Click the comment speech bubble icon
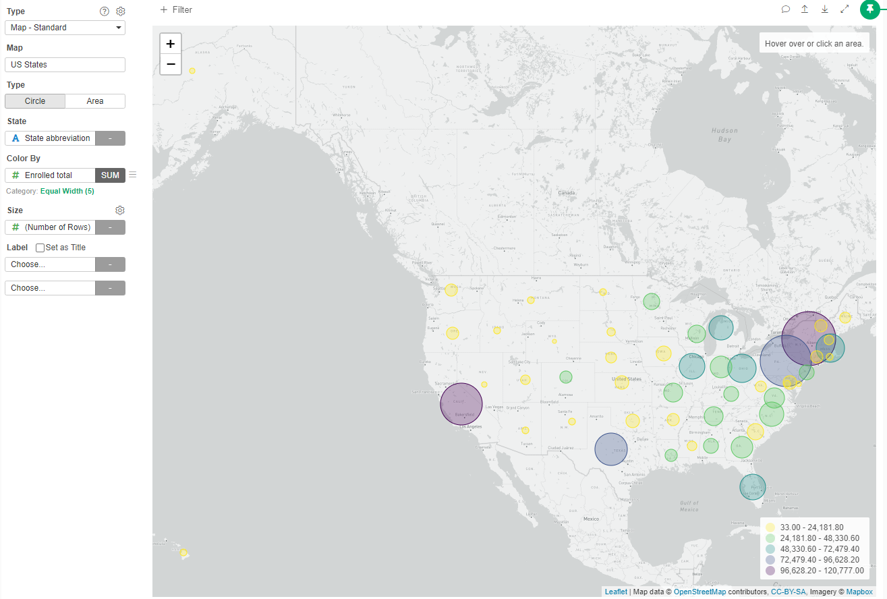Viewport: 887px width, 599px height. (x=786, y=9)
